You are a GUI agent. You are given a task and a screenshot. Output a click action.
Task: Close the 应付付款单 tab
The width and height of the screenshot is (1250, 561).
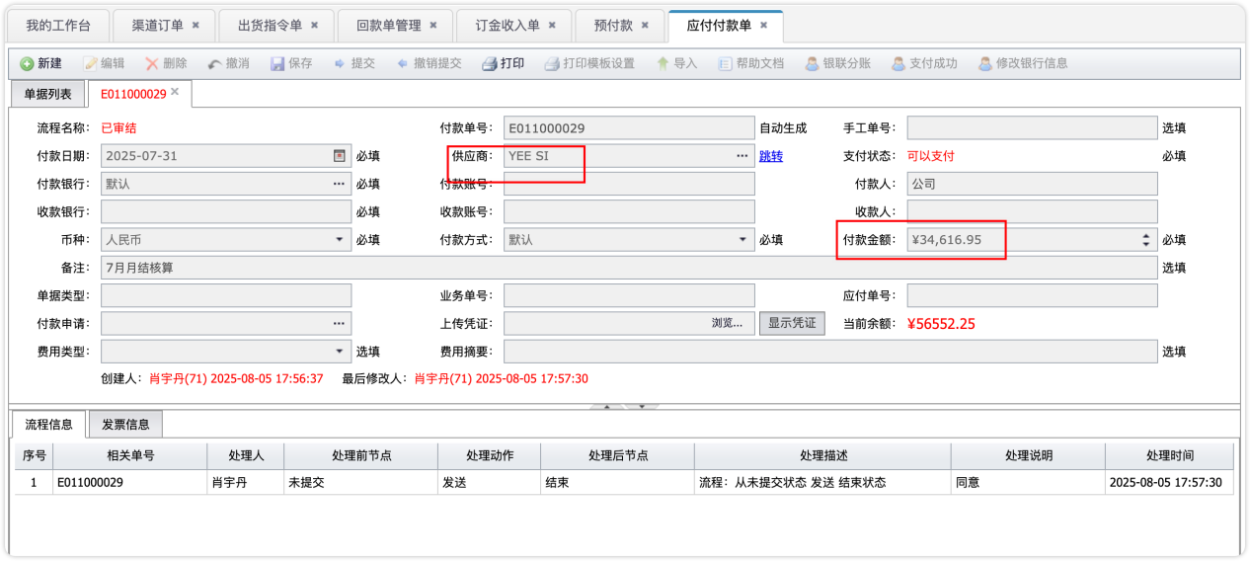point(764,25)
